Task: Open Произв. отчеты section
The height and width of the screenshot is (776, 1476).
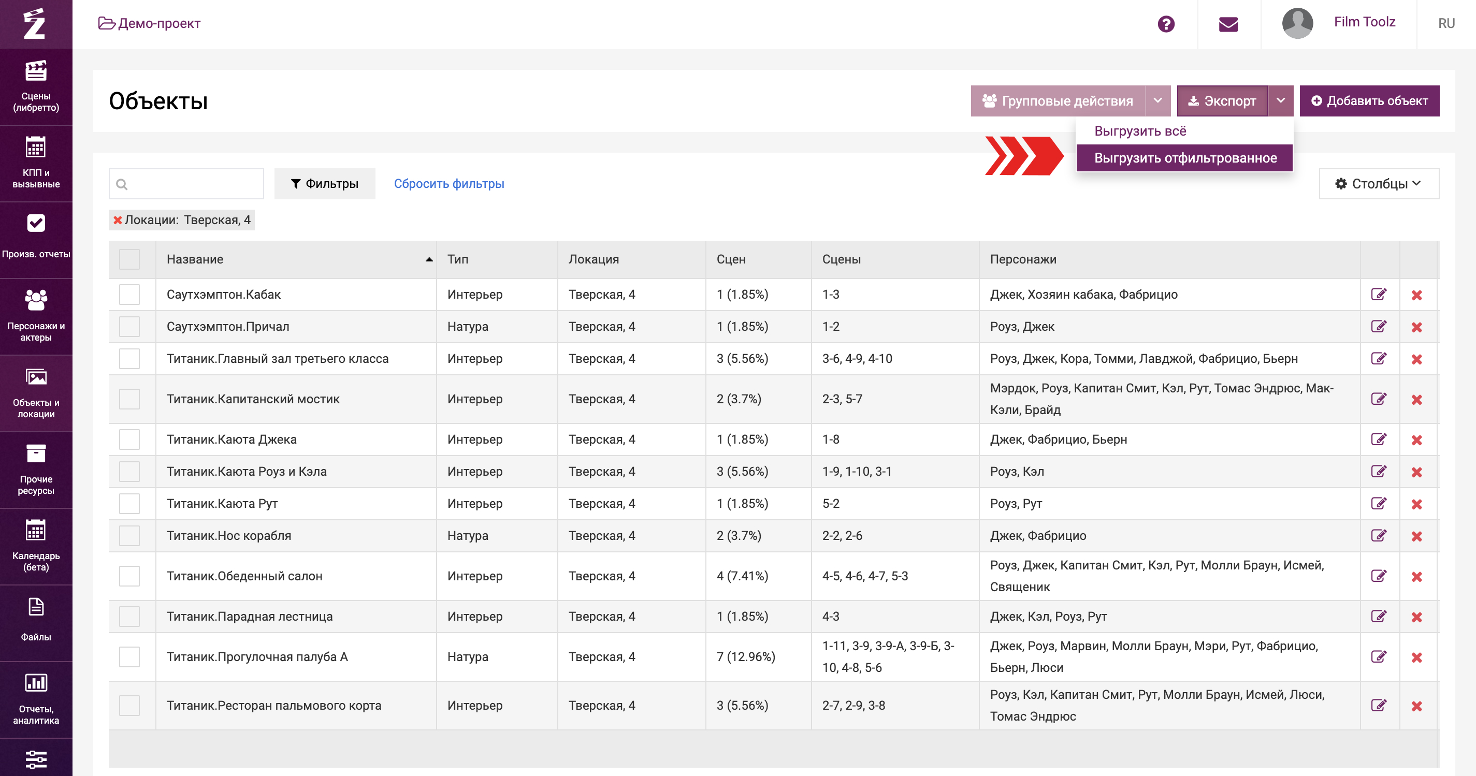Action: click(36, 240)
